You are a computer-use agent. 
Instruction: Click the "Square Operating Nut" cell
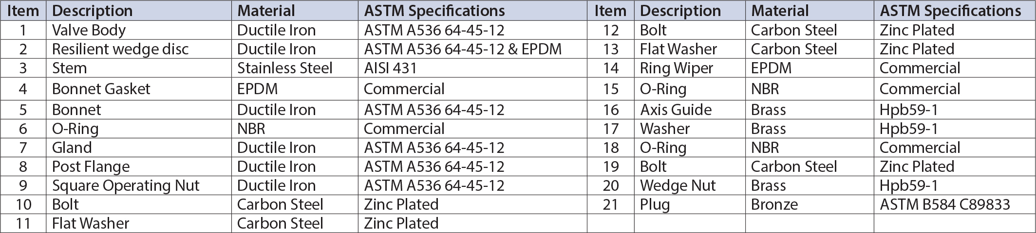126,185
